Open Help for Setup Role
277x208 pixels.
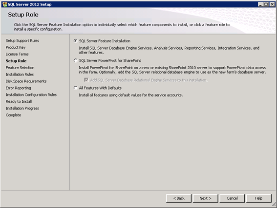259,198
